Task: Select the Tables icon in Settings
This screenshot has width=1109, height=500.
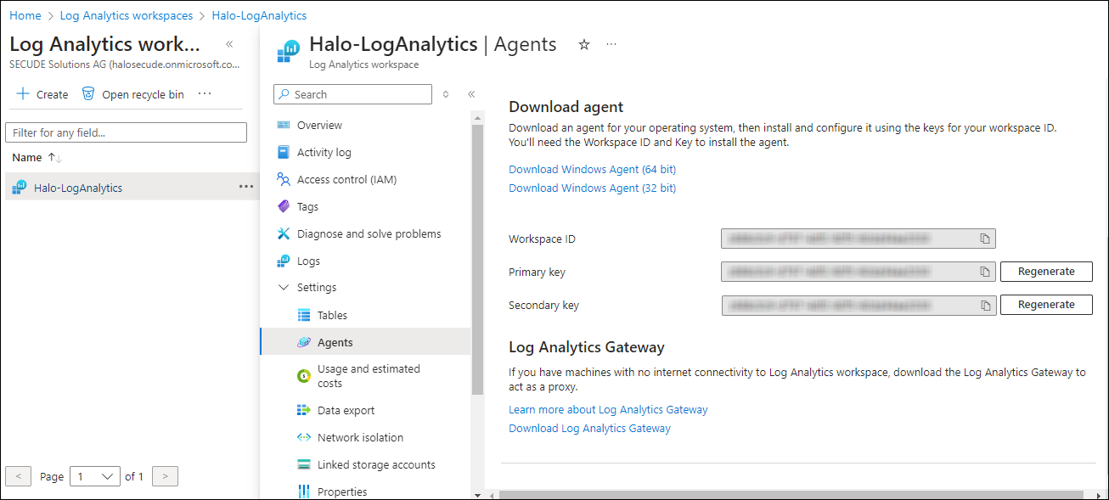Action: pos(303,315)
